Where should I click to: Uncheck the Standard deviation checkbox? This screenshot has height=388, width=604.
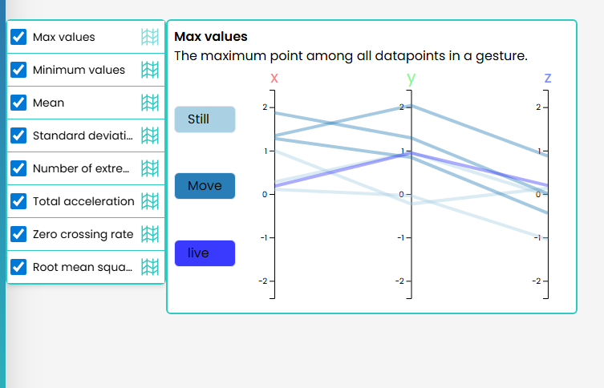(19, 135)
